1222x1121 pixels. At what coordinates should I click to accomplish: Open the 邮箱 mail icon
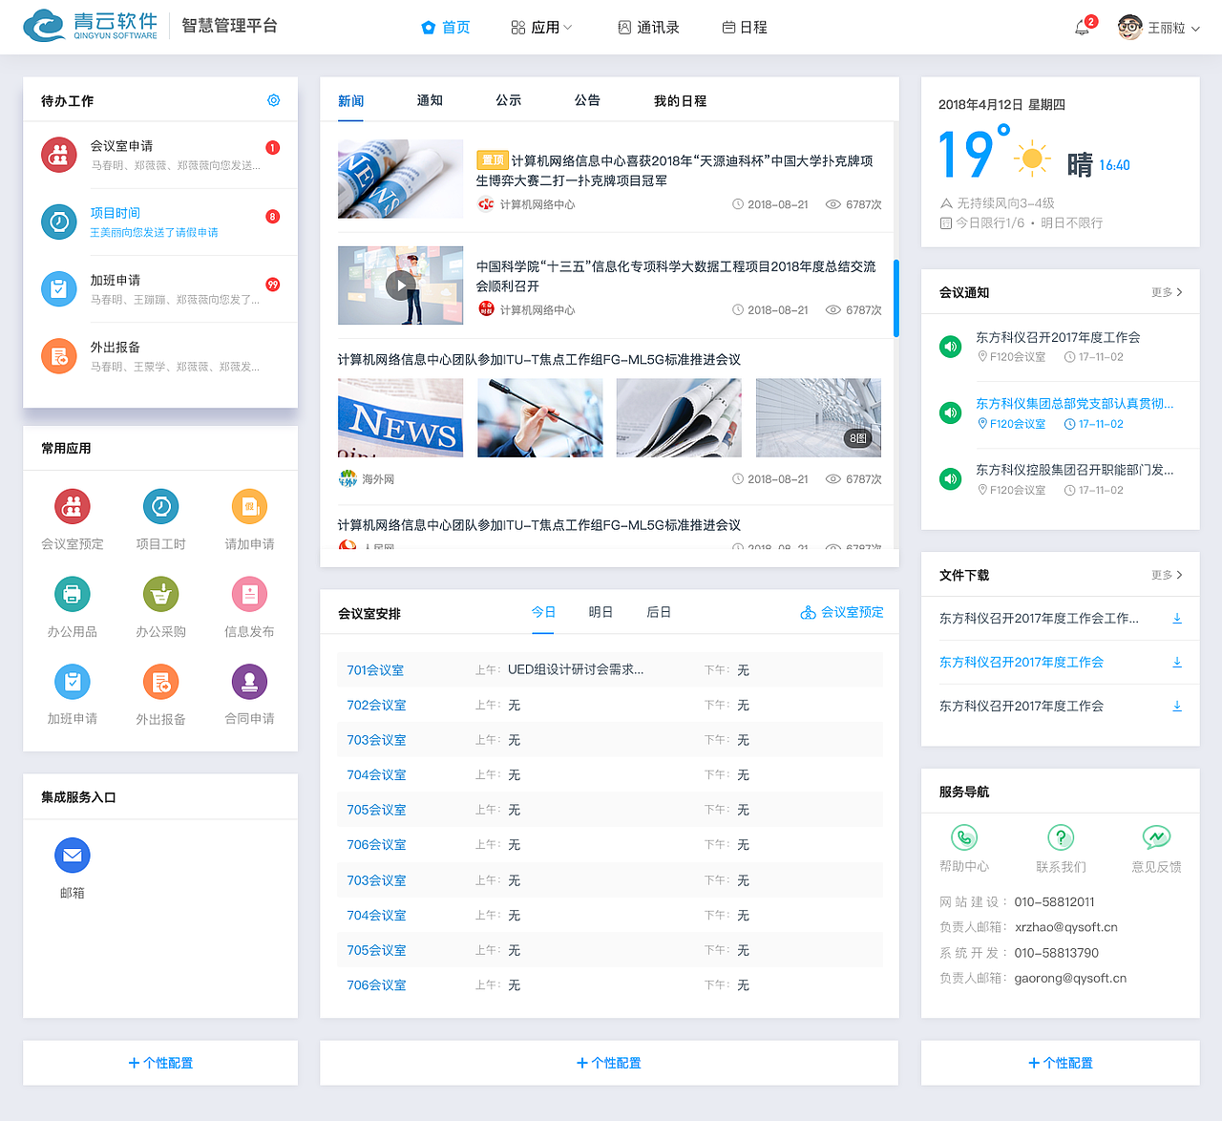73,856
